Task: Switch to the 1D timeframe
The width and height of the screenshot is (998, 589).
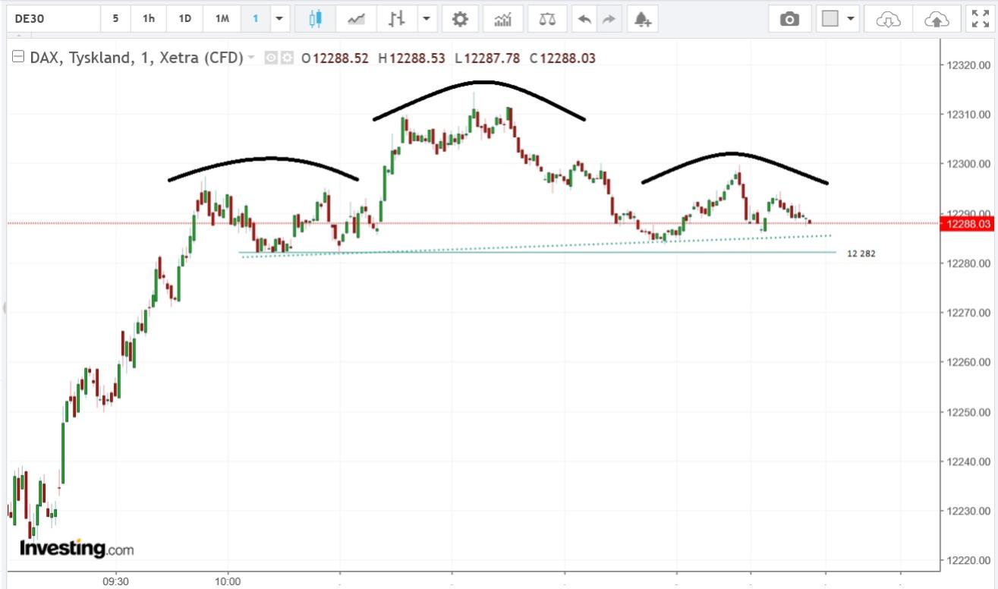Action: click(184, 19)
